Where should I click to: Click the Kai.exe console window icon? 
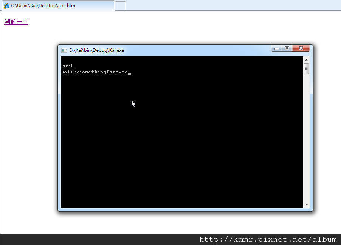[64, 50]
